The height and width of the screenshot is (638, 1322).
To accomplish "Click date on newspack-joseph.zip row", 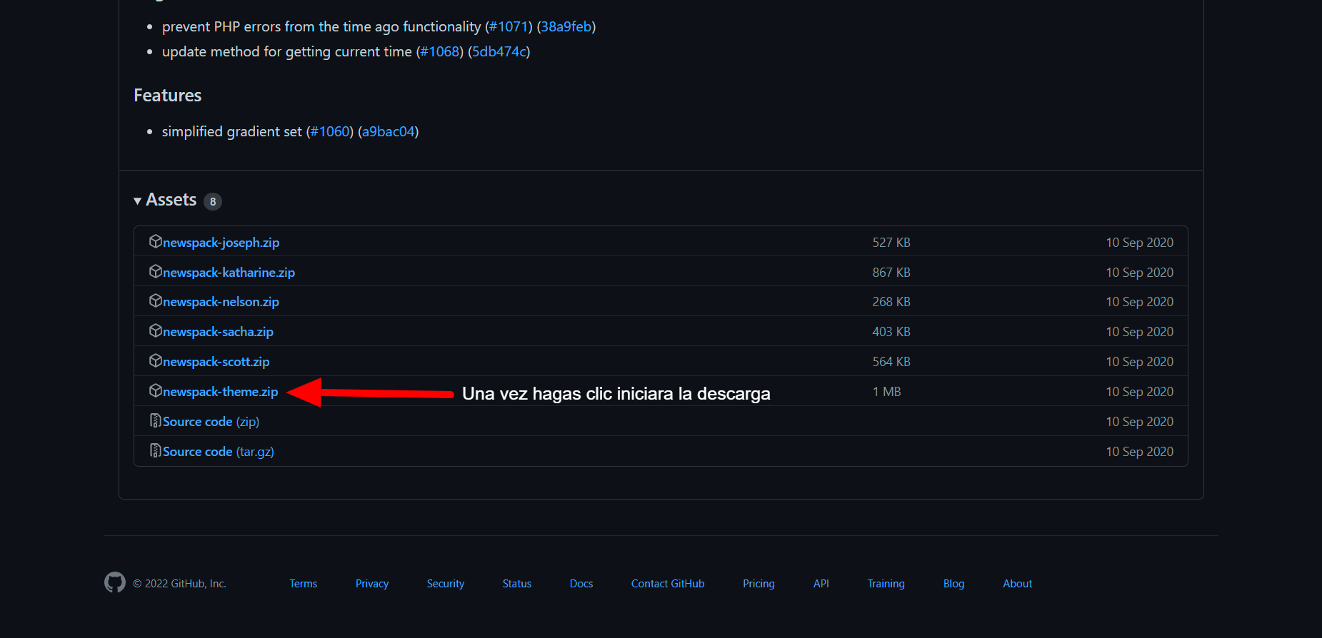I will click(1140, 243).
